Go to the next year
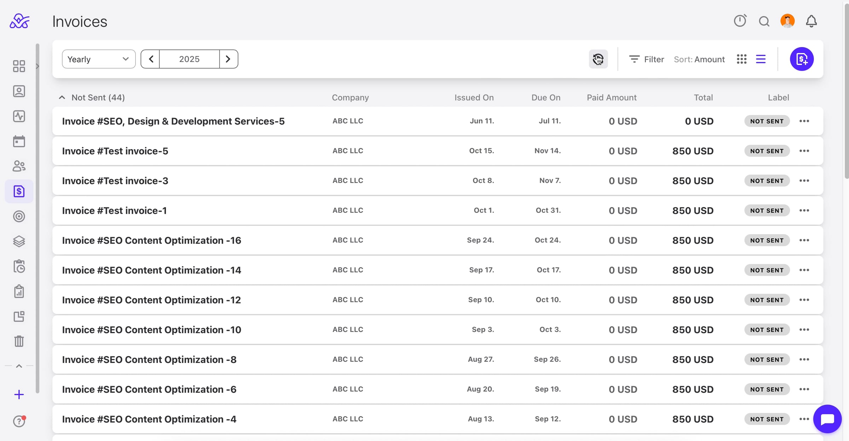The image size is (849, 441). (229, 59)
